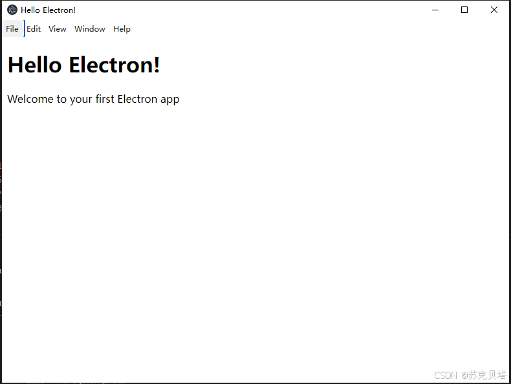511x384 pixels.
Task: Open the Help menu
Action: 122,28
